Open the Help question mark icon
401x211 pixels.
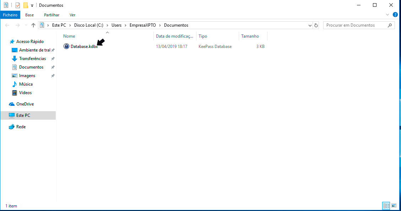click(395, 15)
